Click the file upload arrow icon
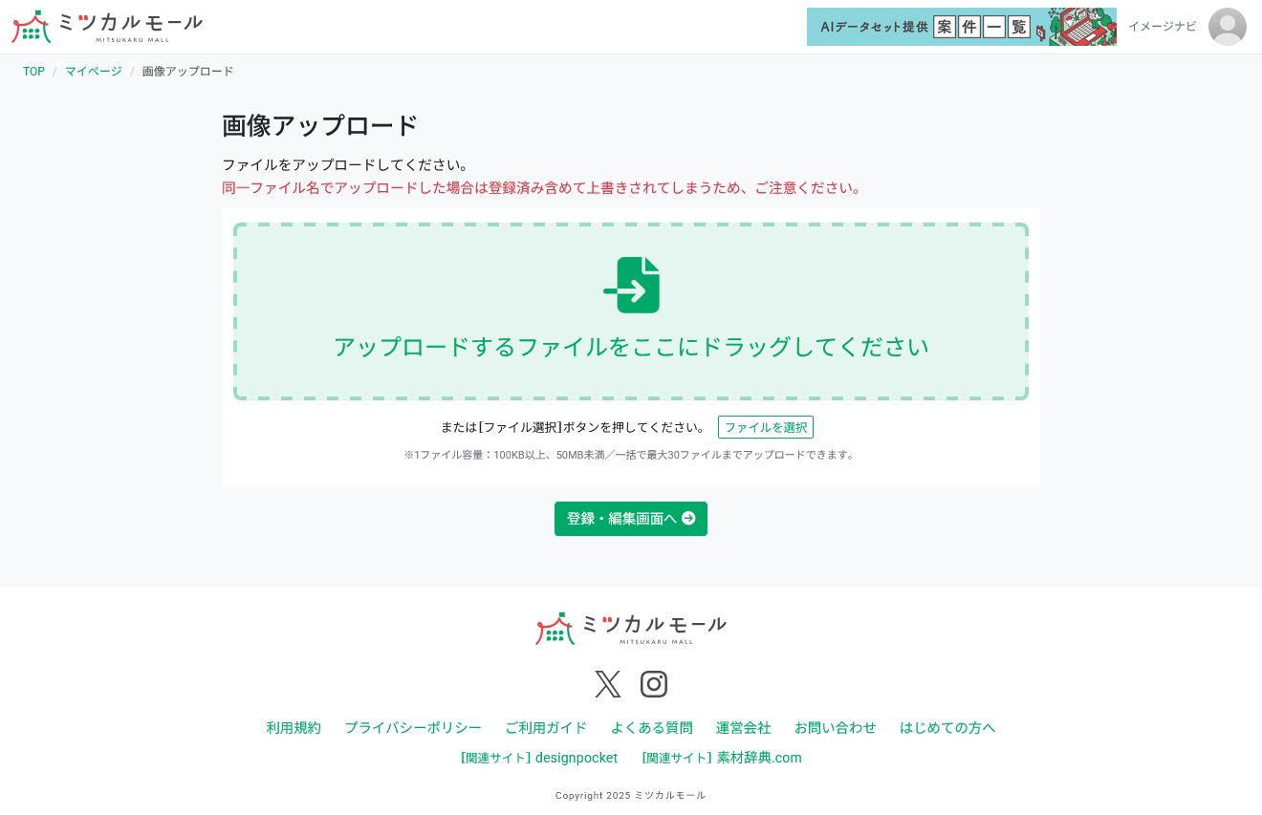Image resolution: width=1262 pixels, height=815 pixels. click(x=631, y=285)
